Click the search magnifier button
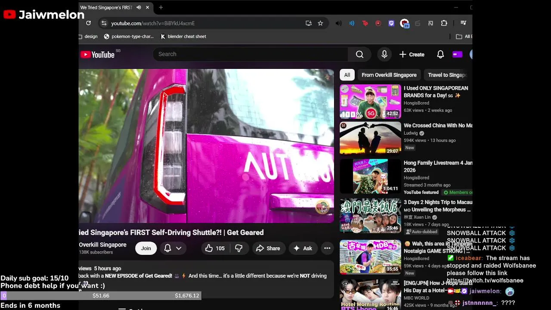This screenshot has height=310, width=551. [x=359, y=54]
